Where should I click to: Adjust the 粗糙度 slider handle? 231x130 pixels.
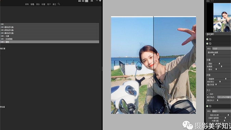(x=226, y=79)
